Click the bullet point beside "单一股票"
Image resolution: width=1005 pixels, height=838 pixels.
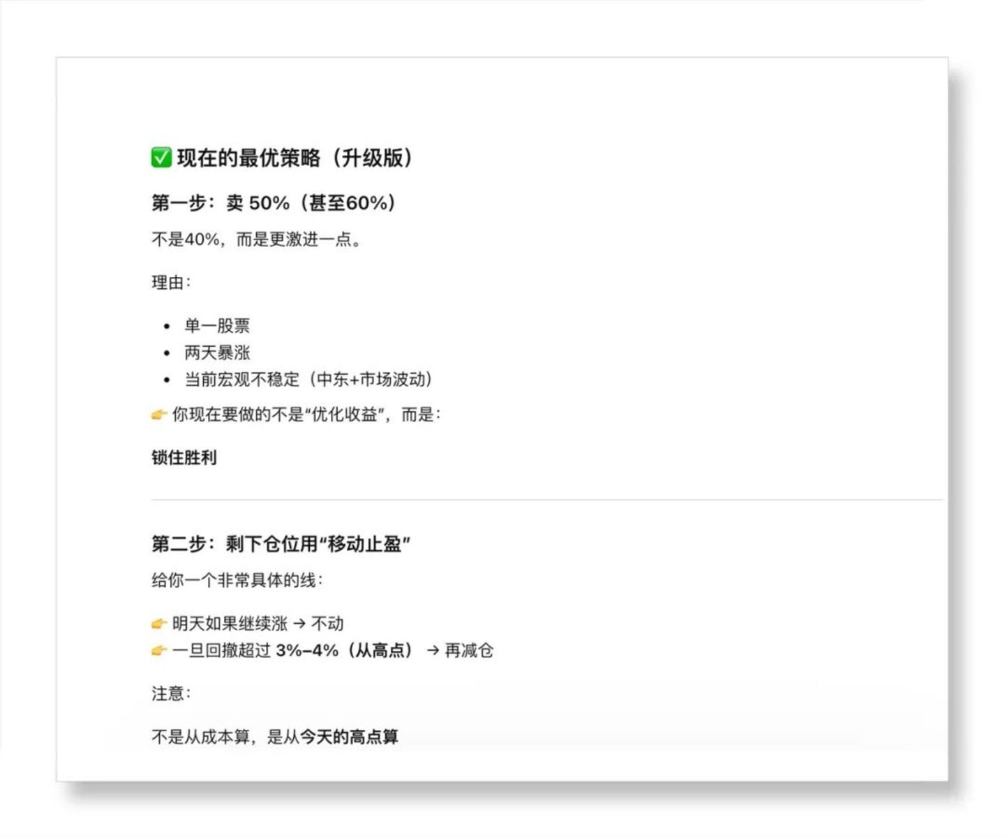pyautogui.click(x=165, y=326)
